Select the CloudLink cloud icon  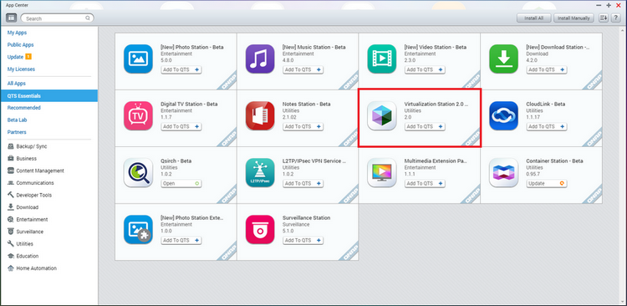pyautogui.click(x=504, y=115)
